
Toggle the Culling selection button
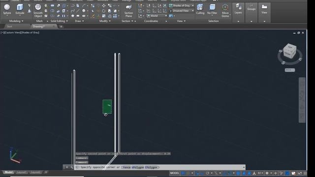[200, 9]
